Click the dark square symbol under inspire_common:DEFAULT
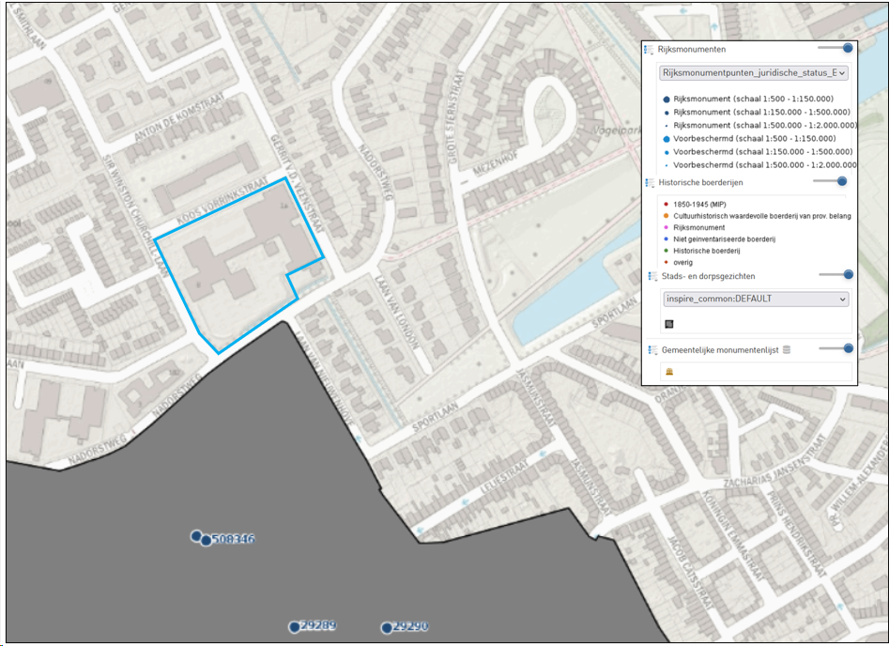The image size is (889, 646). point(669,324)
